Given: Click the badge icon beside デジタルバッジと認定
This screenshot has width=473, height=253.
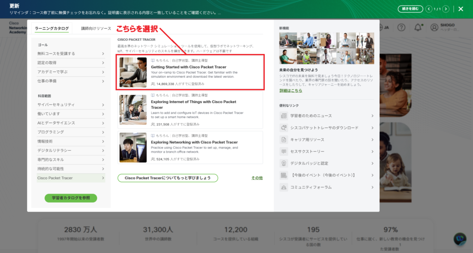Looking at the screenshot, I should click(284, 163).
